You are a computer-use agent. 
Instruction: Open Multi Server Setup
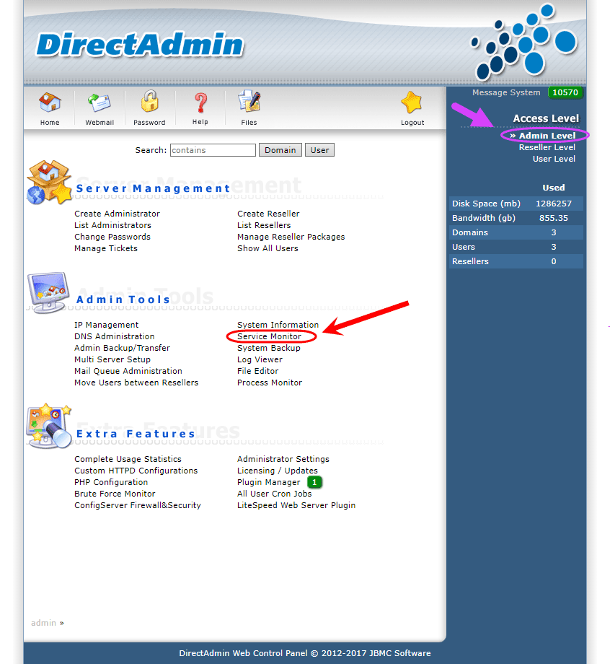click(112, 359)
